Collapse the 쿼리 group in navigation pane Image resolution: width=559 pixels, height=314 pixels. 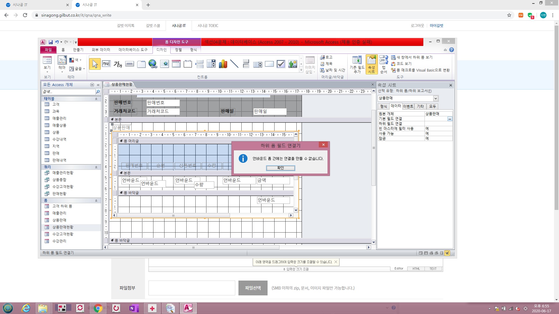click(96, 167)
